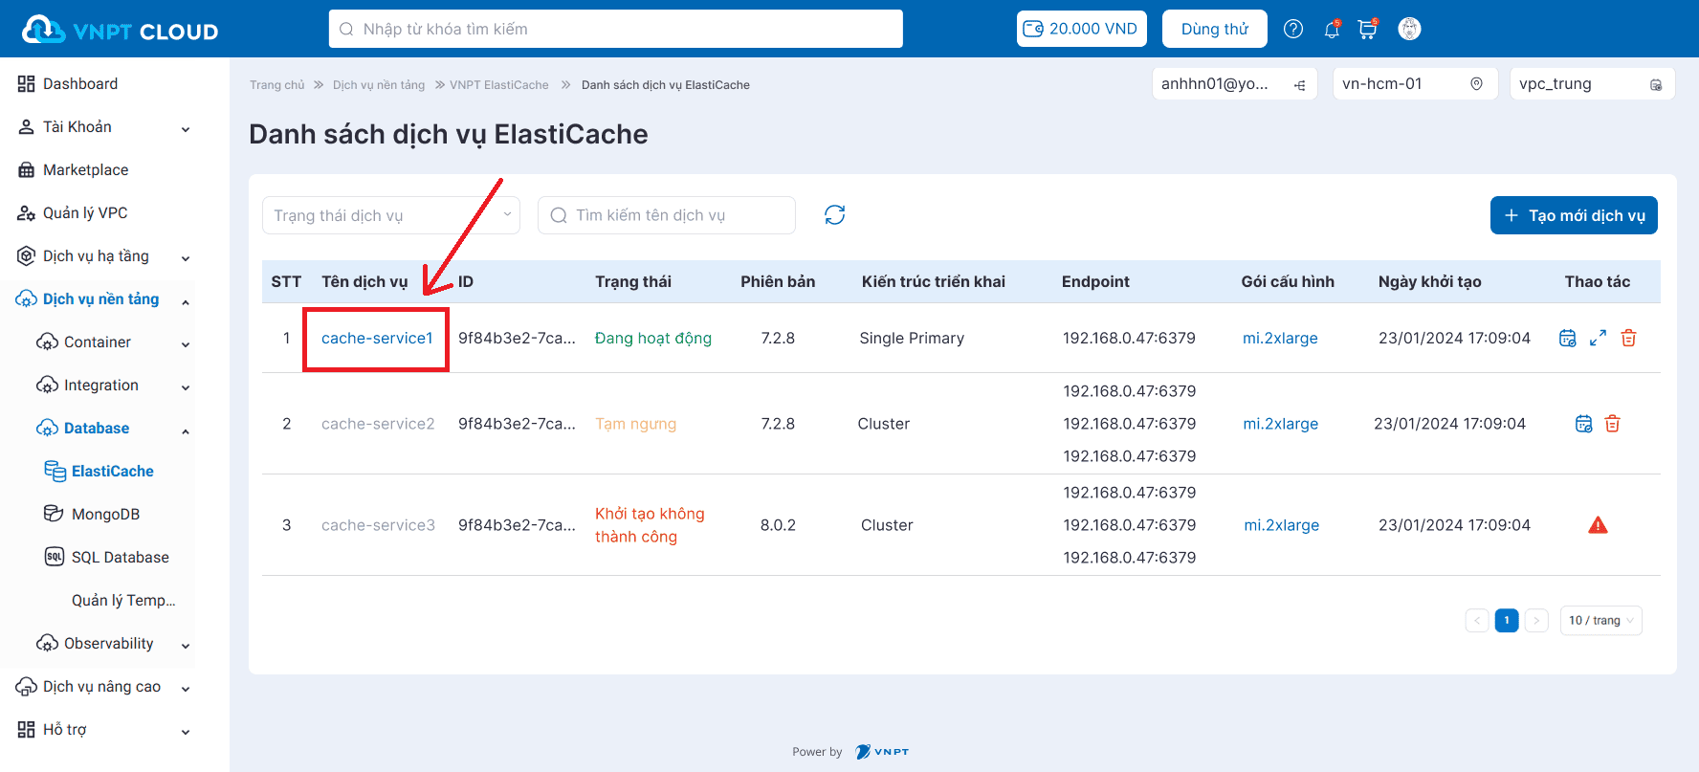This screenshot has height=772, width=1699.
Task: Open the user avatar menu
Action: [1409, 29]
